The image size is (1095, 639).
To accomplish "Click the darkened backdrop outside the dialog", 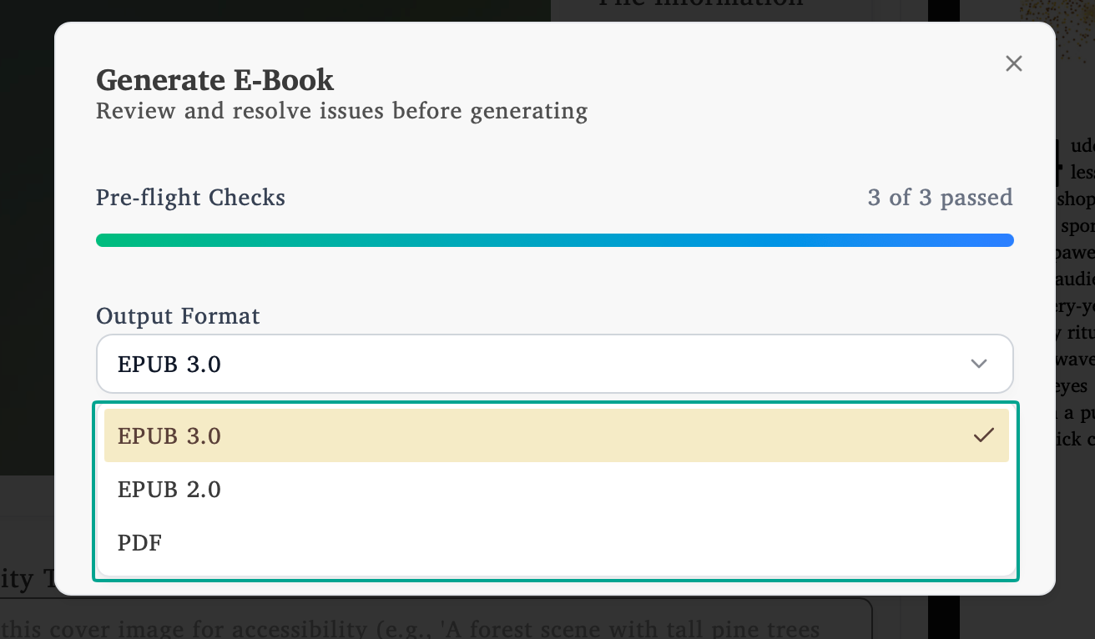I will coord(25,334).
